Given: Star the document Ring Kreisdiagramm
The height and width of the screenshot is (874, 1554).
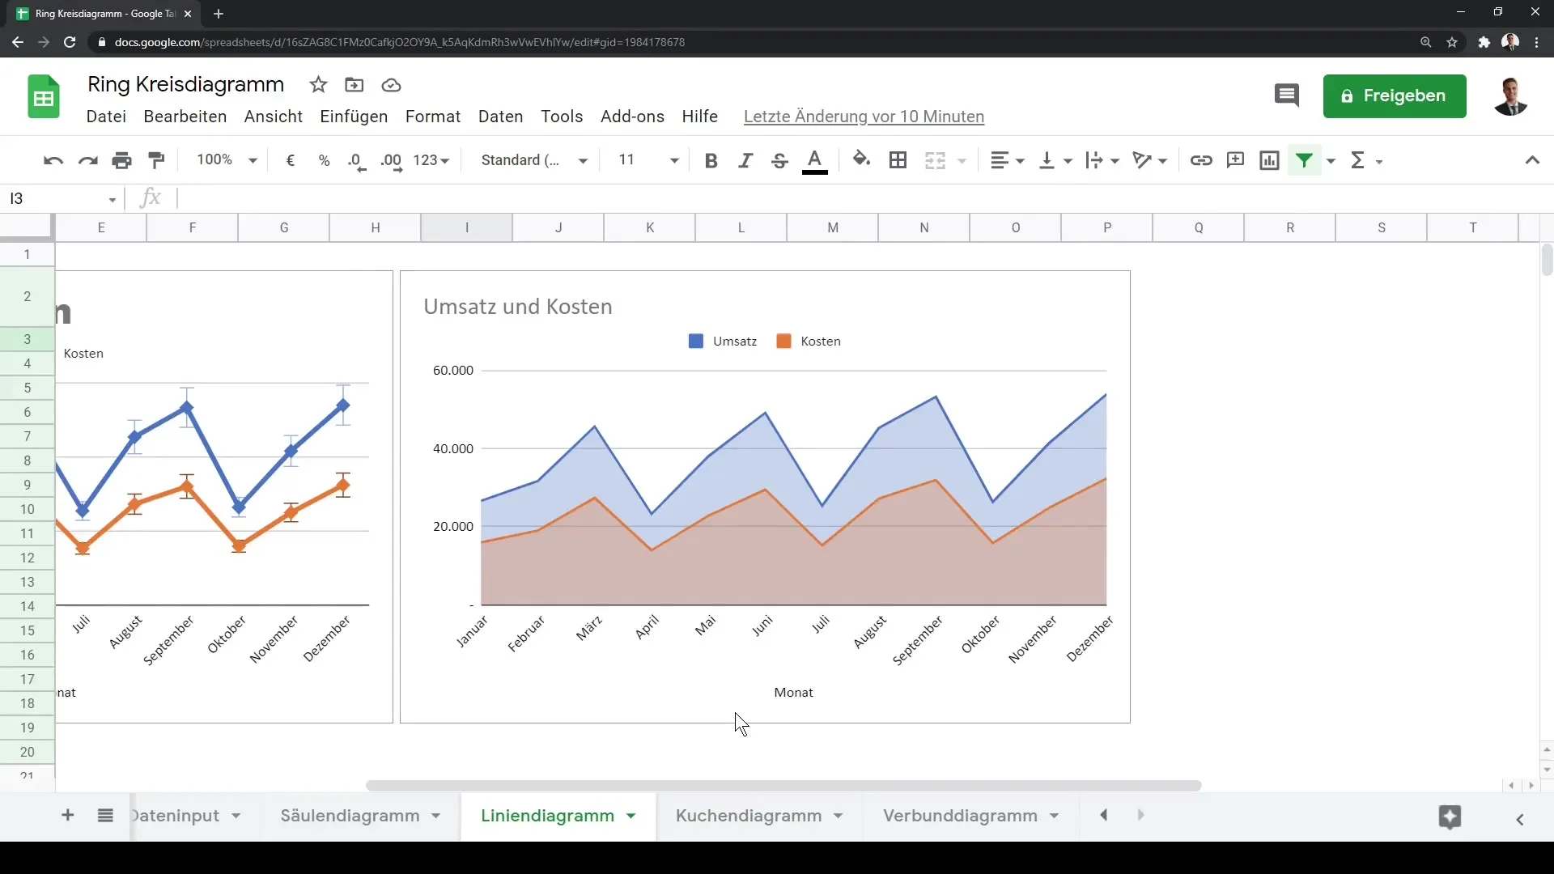Looking at the screenshot, I should pos(318,85).
